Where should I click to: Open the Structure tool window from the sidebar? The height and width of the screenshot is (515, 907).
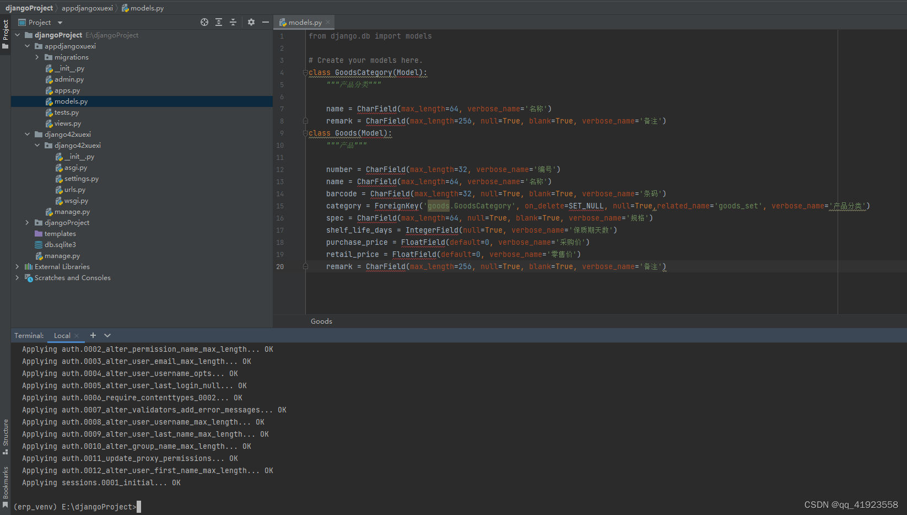(5, 436)
